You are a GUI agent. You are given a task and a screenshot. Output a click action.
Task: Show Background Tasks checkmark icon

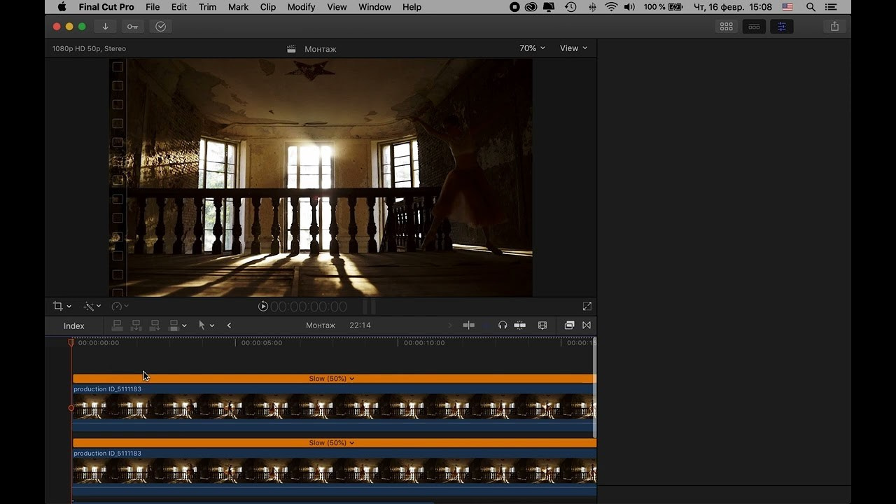point(161,27)
